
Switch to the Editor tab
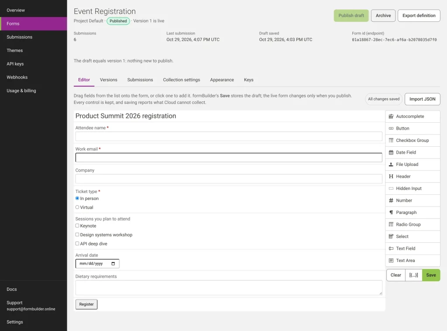84,80
